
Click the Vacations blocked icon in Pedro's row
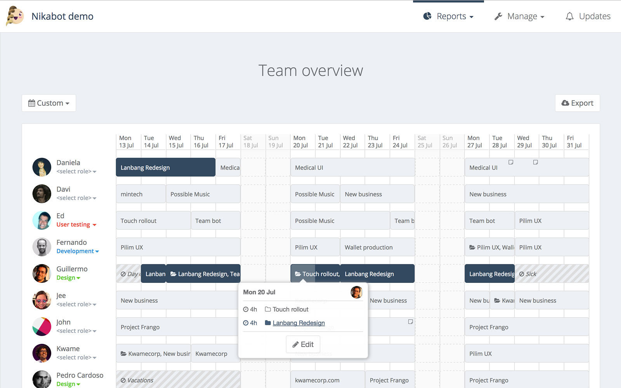pos(123,380)
